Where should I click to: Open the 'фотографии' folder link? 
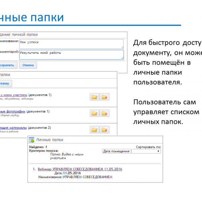click(13, 111)
